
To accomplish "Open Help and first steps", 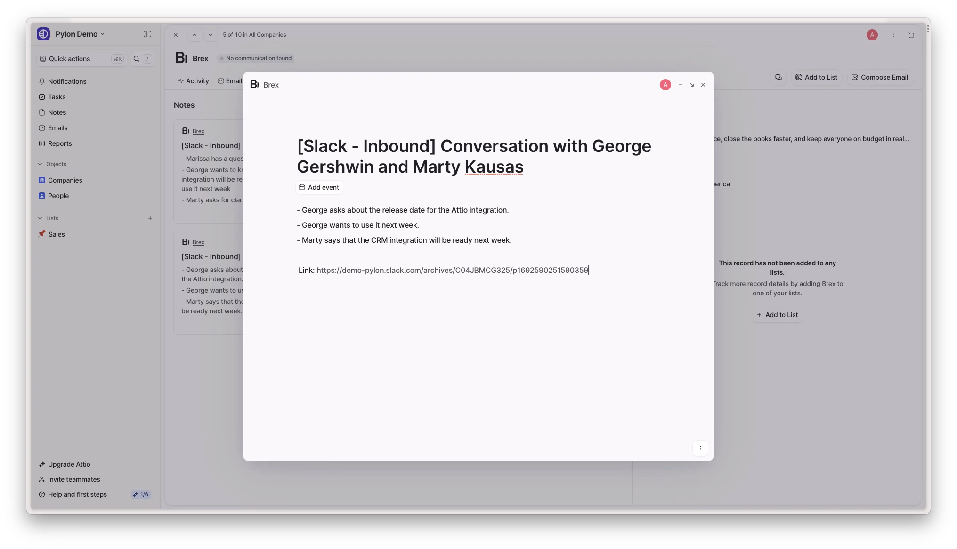I will pos(77,494).
